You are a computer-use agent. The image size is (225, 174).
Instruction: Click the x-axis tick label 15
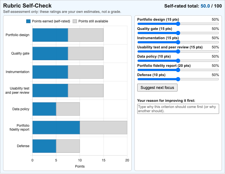click(x=103, y=160)
